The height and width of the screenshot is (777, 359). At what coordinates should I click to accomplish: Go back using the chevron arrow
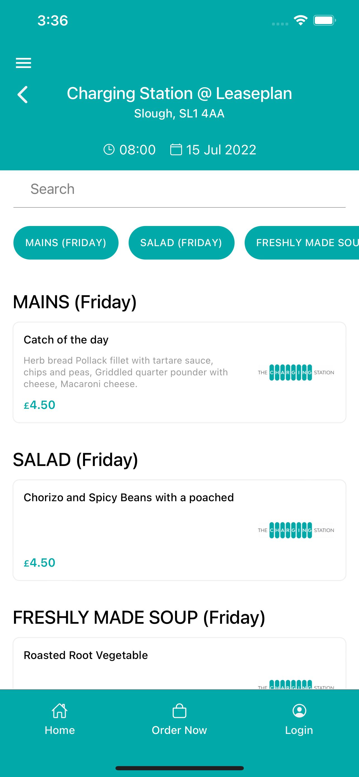[x=23, y=95]
